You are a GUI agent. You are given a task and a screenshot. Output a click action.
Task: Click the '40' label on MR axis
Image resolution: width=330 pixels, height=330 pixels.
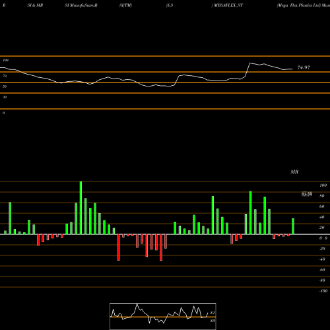[322, 217]
